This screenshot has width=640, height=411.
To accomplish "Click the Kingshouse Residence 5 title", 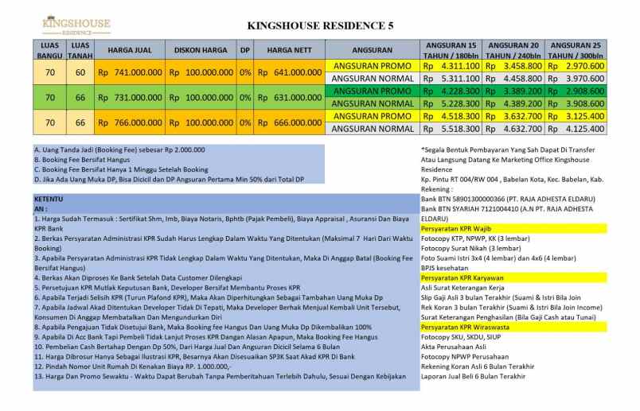I will pos(320,25).
